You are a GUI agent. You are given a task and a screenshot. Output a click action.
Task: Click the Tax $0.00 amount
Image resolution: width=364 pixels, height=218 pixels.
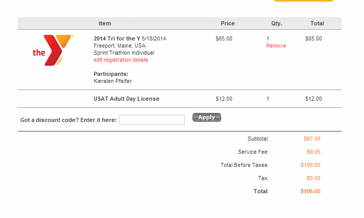(x=313, y=178)
